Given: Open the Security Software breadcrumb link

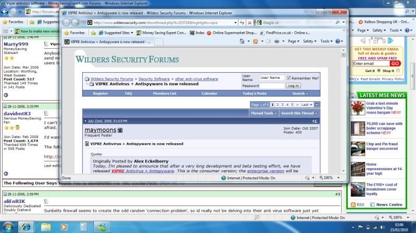Looking at the screenshot, I should pyautogui.click(x=154, y=79).
